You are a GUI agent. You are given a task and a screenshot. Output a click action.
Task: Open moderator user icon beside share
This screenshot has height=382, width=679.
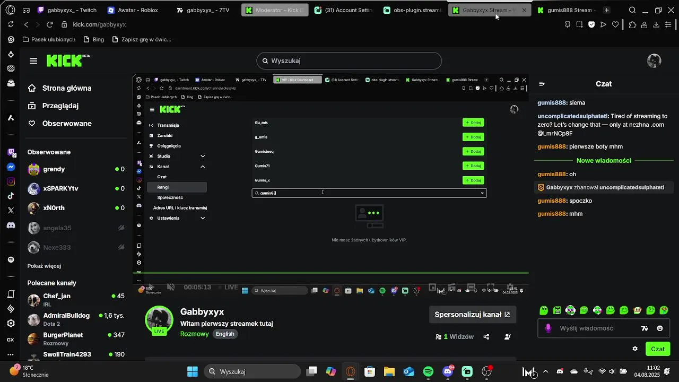[x=508, y=337]
